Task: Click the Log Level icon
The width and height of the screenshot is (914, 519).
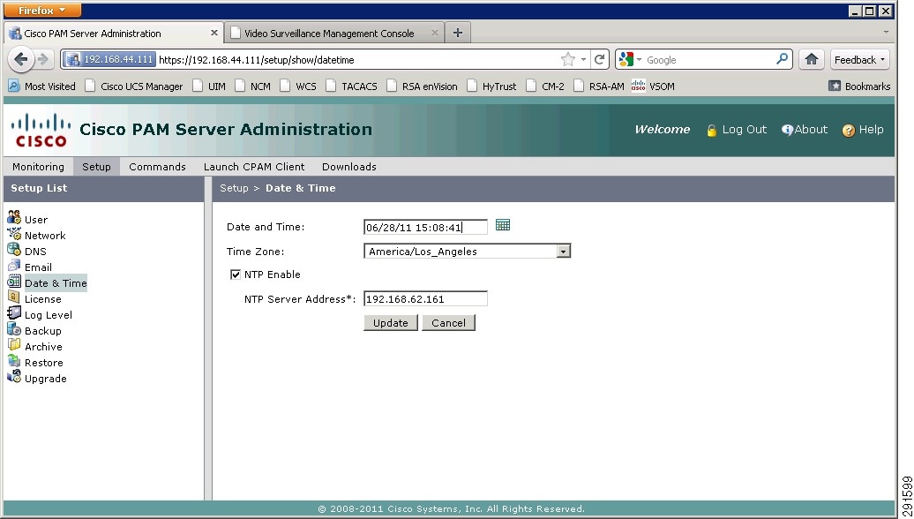Action: pos(14,313)
